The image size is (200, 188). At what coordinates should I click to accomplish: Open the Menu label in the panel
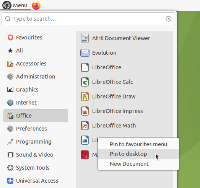coord(20,5)
